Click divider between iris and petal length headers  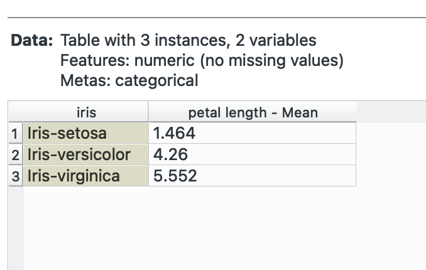click(x=148, y=113)
